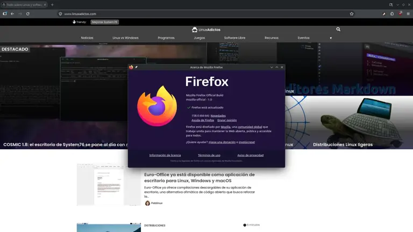Open Pablinux author name link
413x232 pixels.
(x=156, y=203)
